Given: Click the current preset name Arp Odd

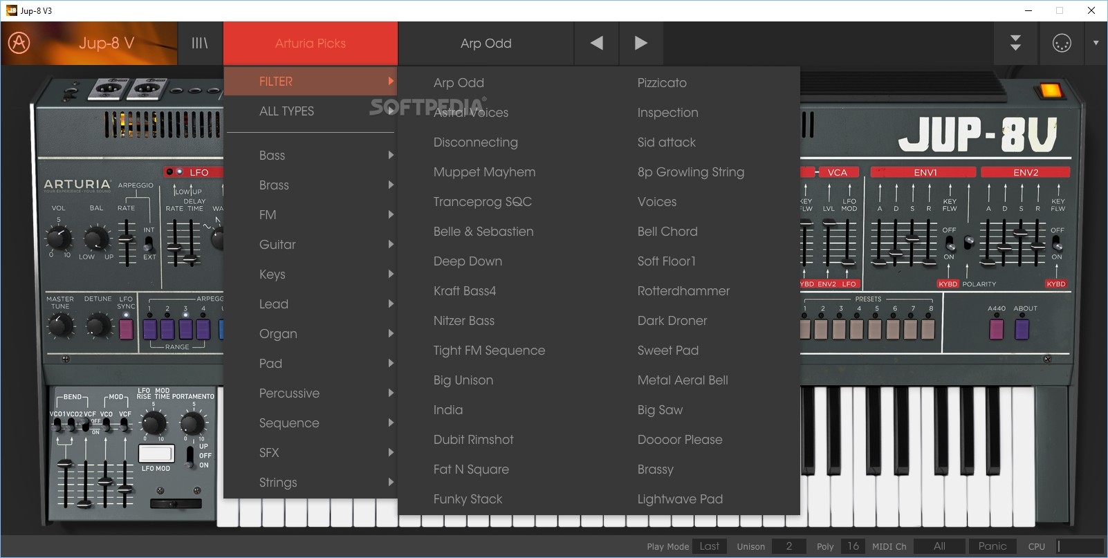Looking at the screenshot, I should [x=486, y=43].
